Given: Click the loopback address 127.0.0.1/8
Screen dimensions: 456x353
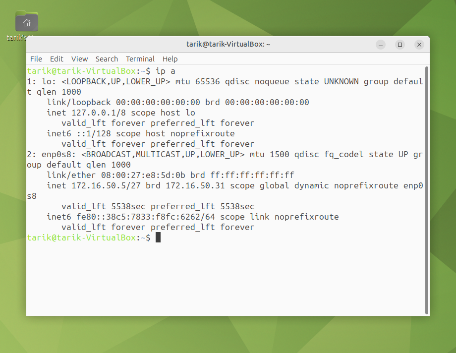Looking at the screenshot, I should [99, 113].
